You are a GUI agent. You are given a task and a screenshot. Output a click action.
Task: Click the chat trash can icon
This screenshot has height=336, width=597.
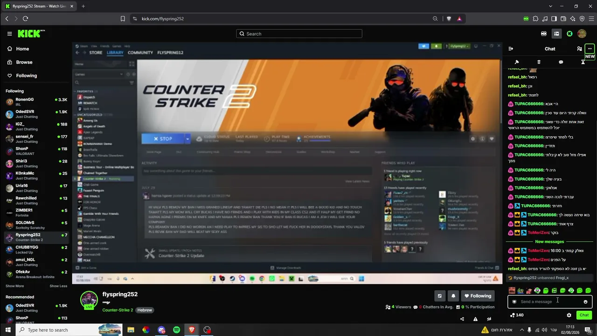point(539,62)
